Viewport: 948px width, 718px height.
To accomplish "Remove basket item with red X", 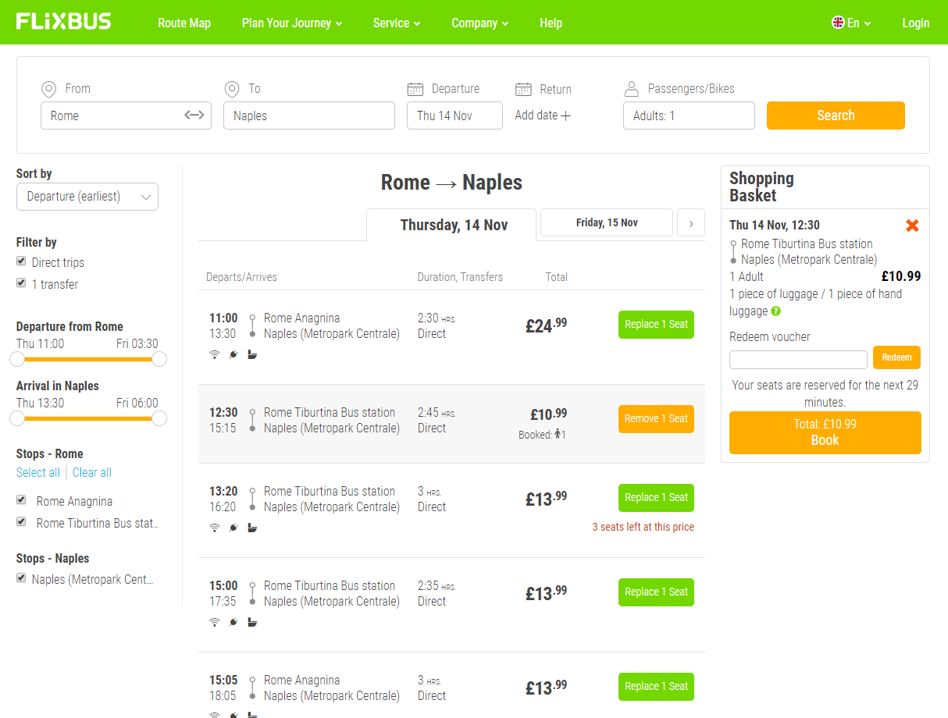I will (x=912, y=226).
